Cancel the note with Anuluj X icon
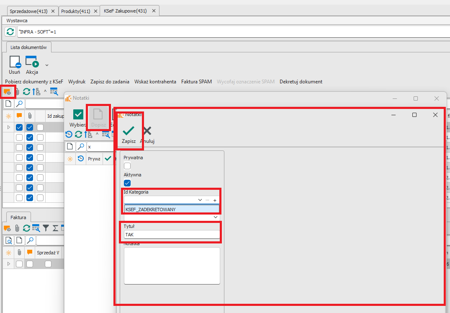 [147, 131]
